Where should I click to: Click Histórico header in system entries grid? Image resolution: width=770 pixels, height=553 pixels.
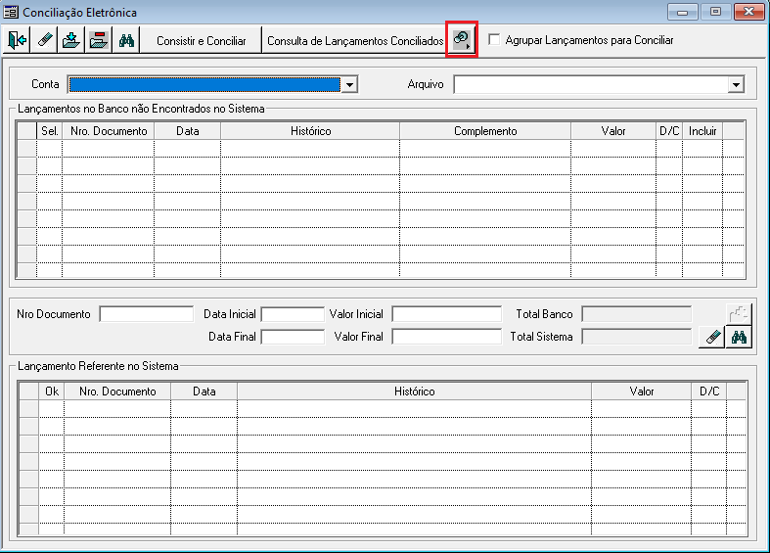tap(415, 392)
